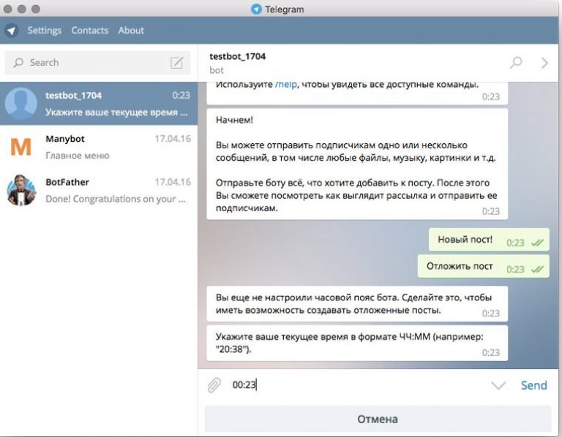Screen dimensions: 562x437
Task: Click read checkmarks on Новый пост!
Action: 537,243
